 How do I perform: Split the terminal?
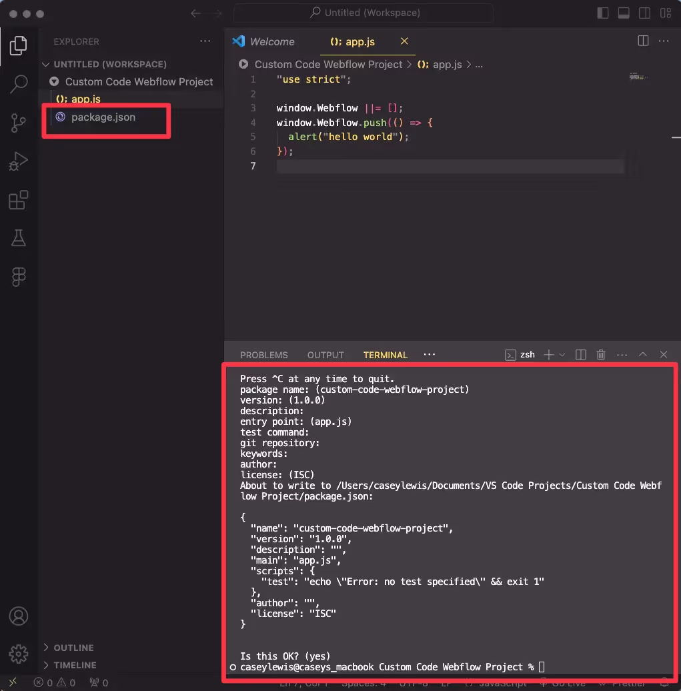[580, 355]
